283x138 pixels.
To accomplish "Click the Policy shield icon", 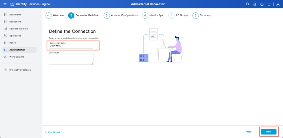I will (5, 43).
